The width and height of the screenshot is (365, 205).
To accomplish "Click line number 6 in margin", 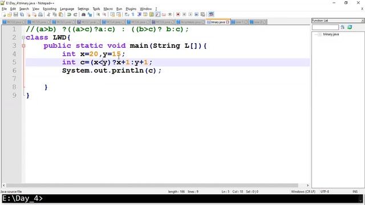I will pos(14,71).
